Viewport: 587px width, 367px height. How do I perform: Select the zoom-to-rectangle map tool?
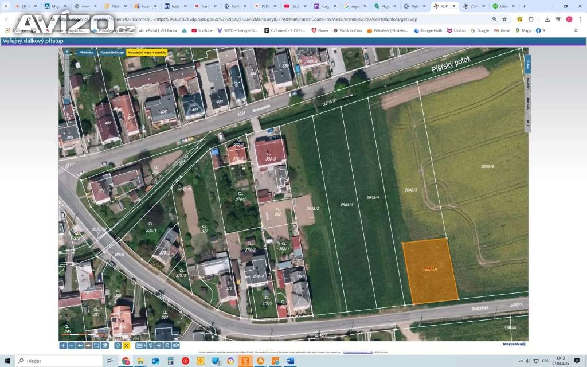point(96,346)
